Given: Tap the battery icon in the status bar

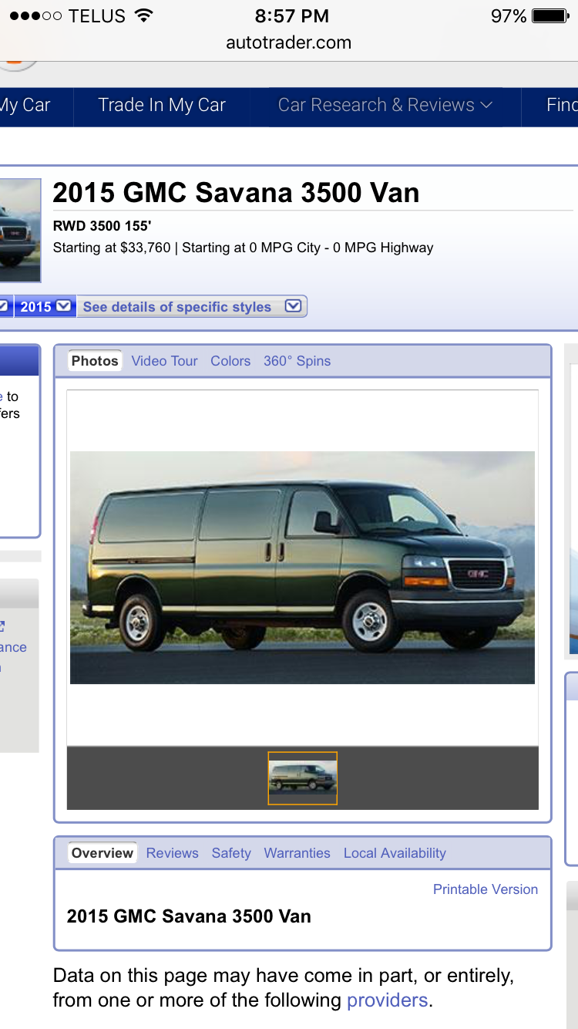Looking at the screenshot, I should click(549, 16).
